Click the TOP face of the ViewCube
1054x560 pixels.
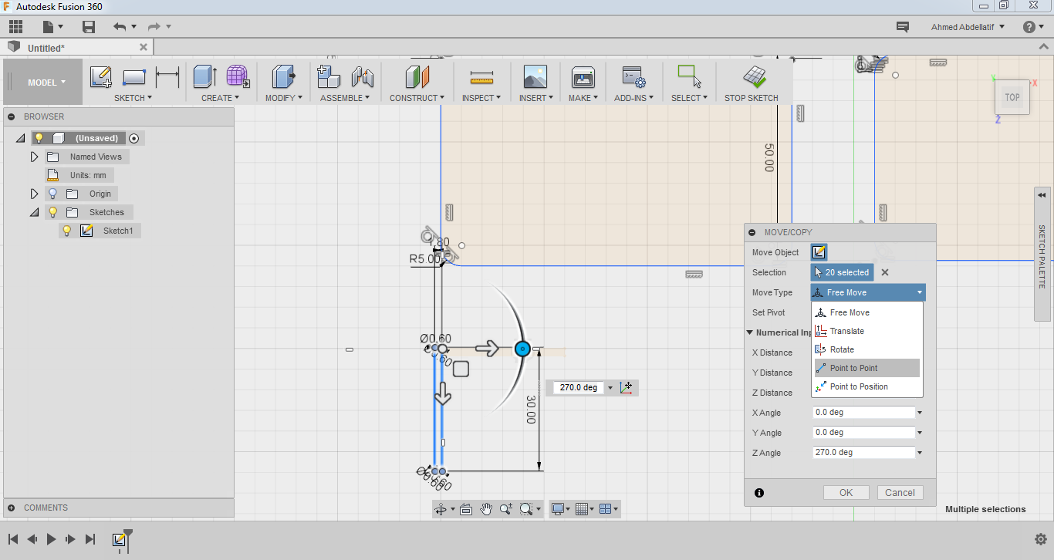click(x=1012, y=97)
